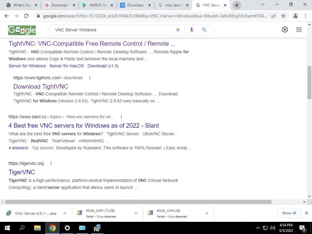This screenshot has width=312, height=234.
Task: Click the address bar URL
Action: tap(155, 16)
